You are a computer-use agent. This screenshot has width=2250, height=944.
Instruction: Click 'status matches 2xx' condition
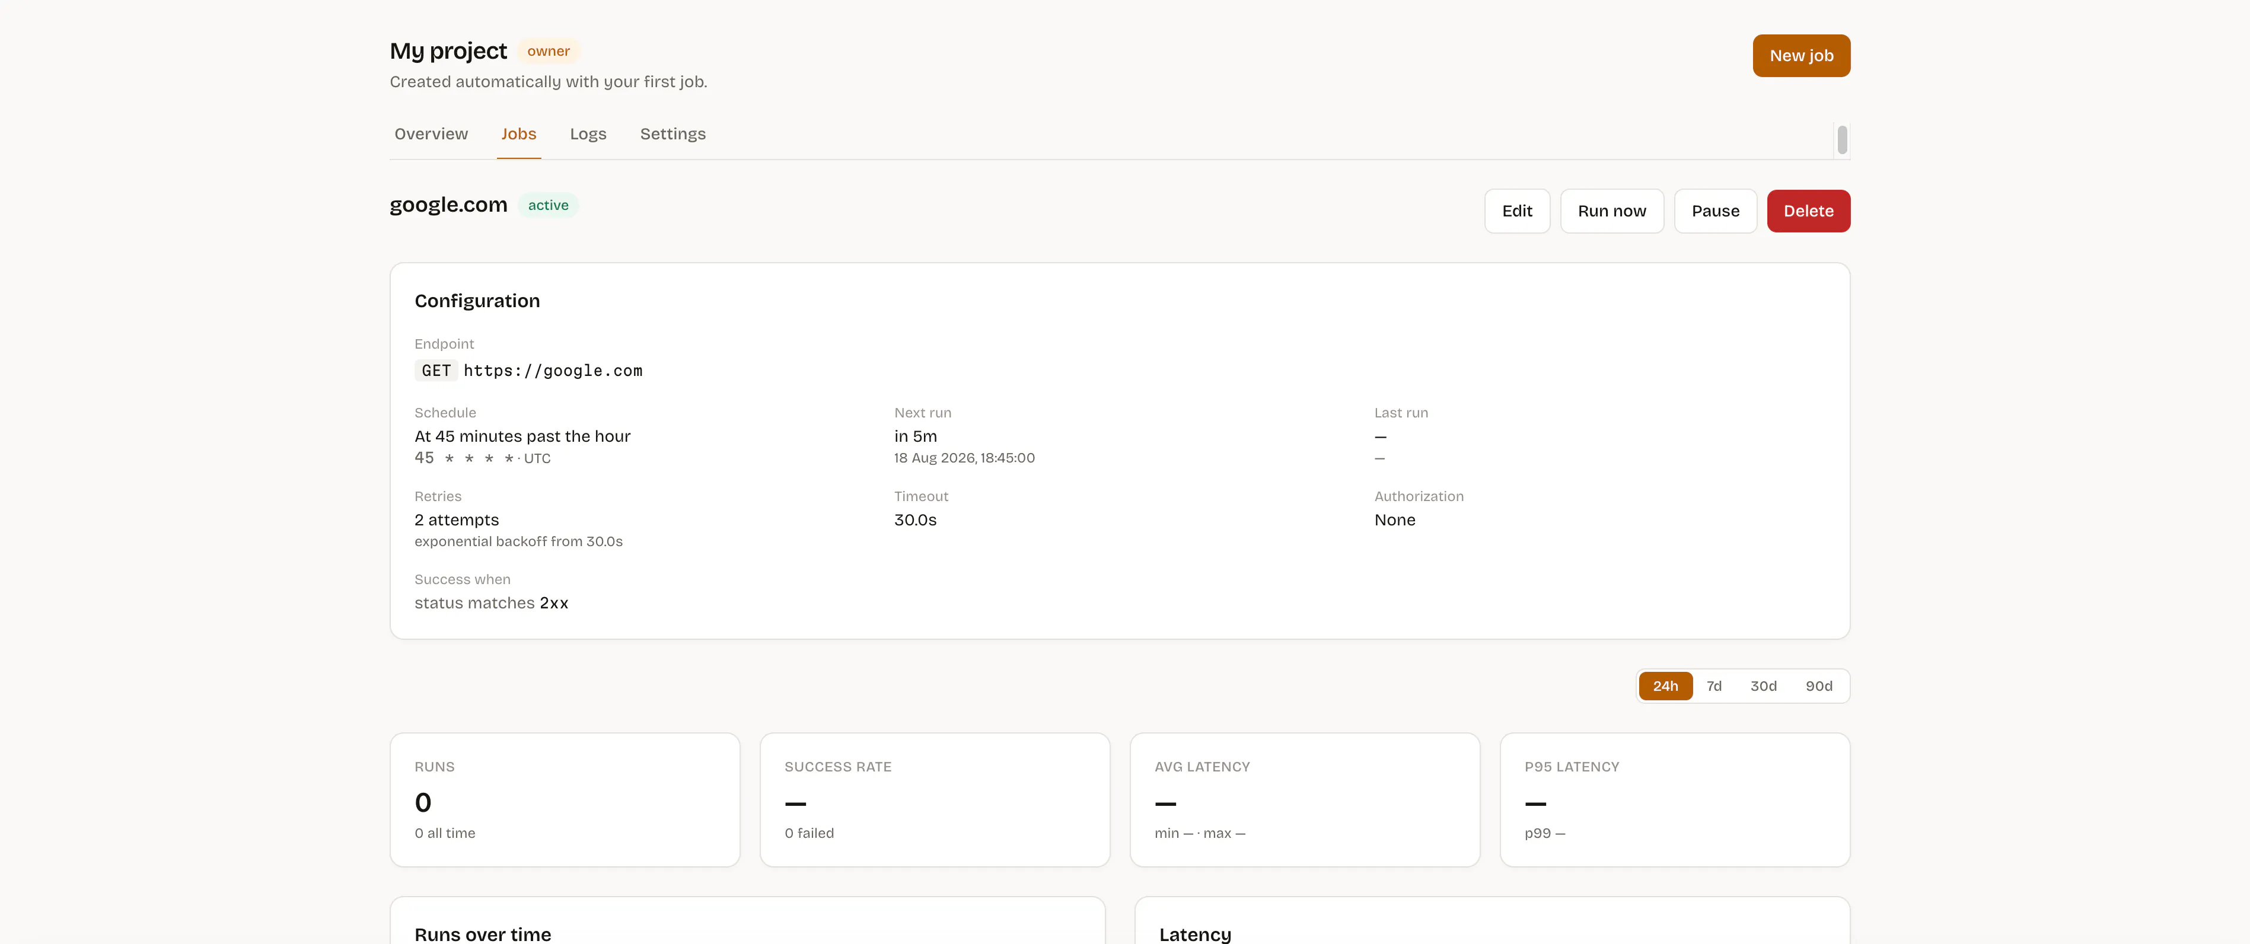coord(491,604)
